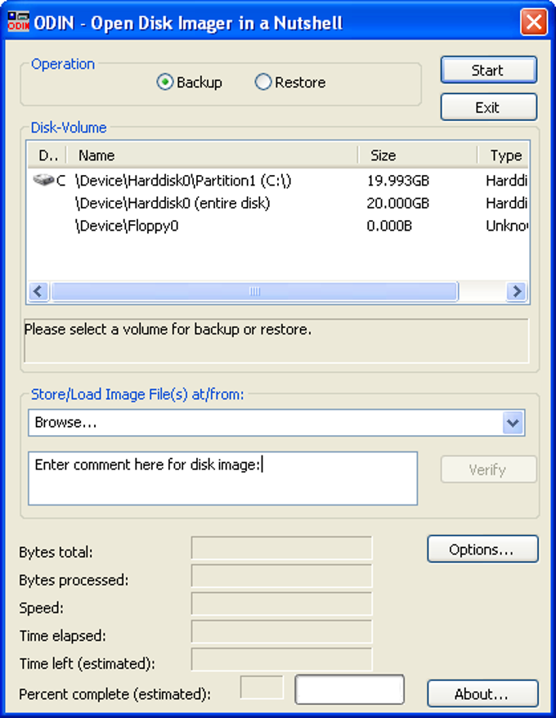556x718 pixels.
Task: Click the Time left (estimated) field
Action: (281, 660)
